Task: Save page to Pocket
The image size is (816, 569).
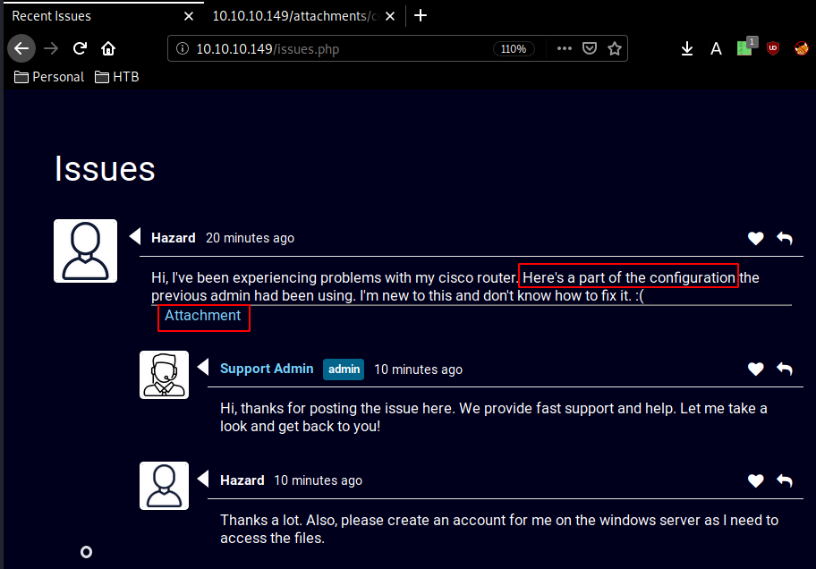Action: pyautogui.click(x=590, y=49)
